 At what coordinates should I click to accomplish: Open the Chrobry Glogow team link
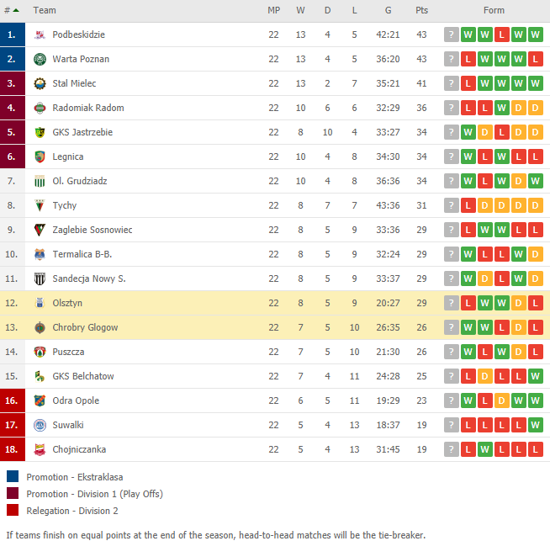point(85,327)
